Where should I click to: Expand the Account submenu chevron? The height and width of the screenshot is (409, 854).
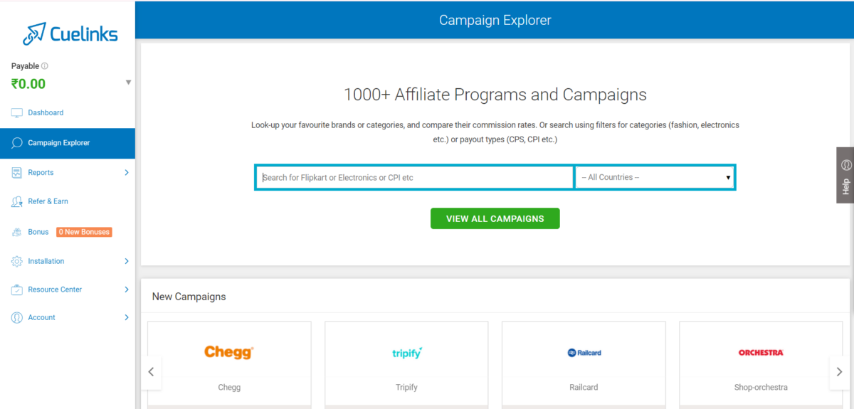point(127,318)
